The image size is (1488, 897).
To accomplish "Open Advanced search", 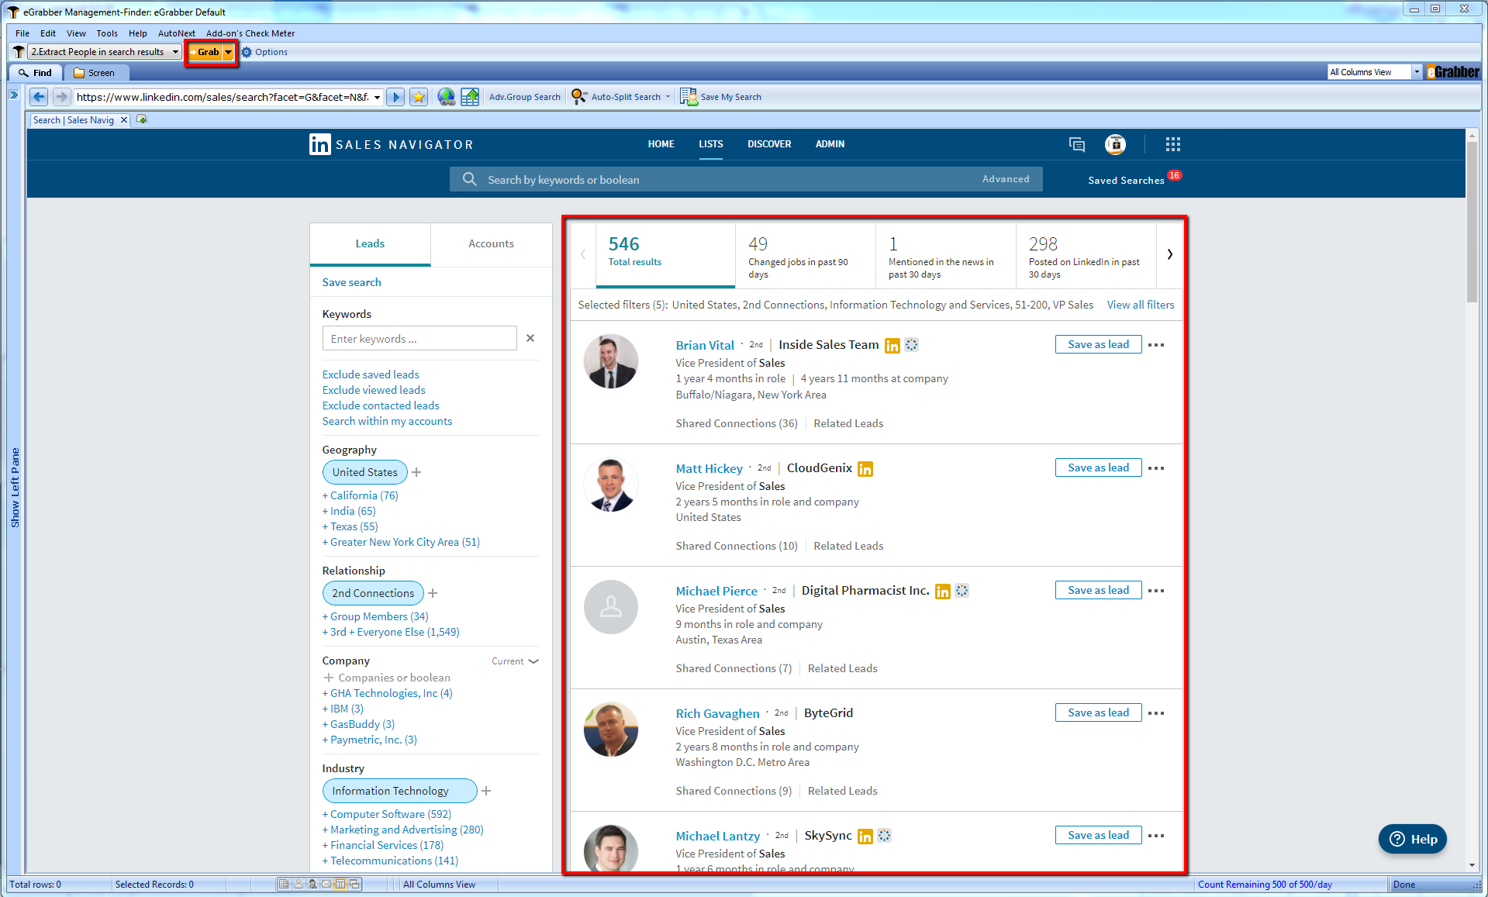I will [1006, 179].
